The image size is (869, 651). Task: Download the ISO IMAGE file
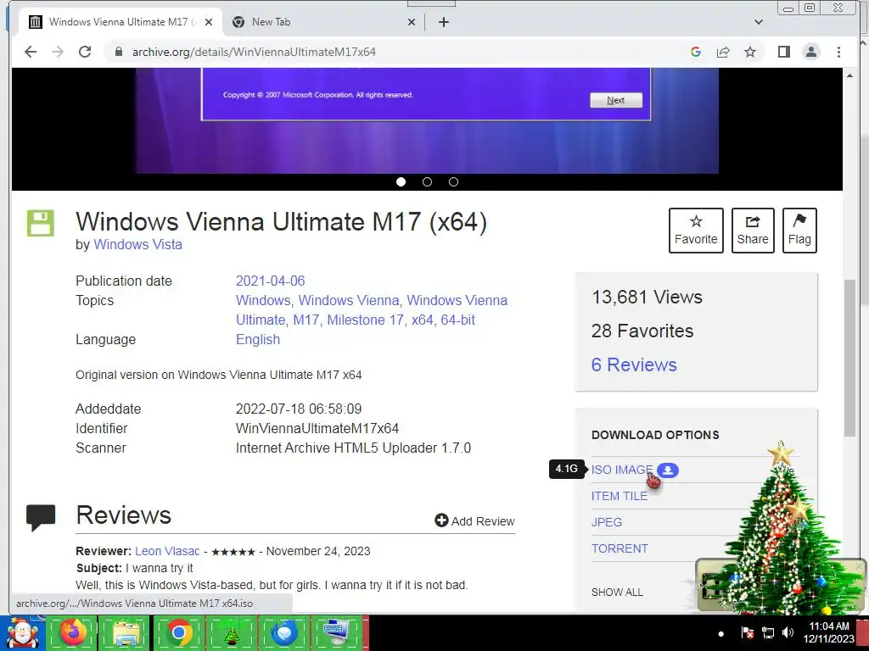622,470
